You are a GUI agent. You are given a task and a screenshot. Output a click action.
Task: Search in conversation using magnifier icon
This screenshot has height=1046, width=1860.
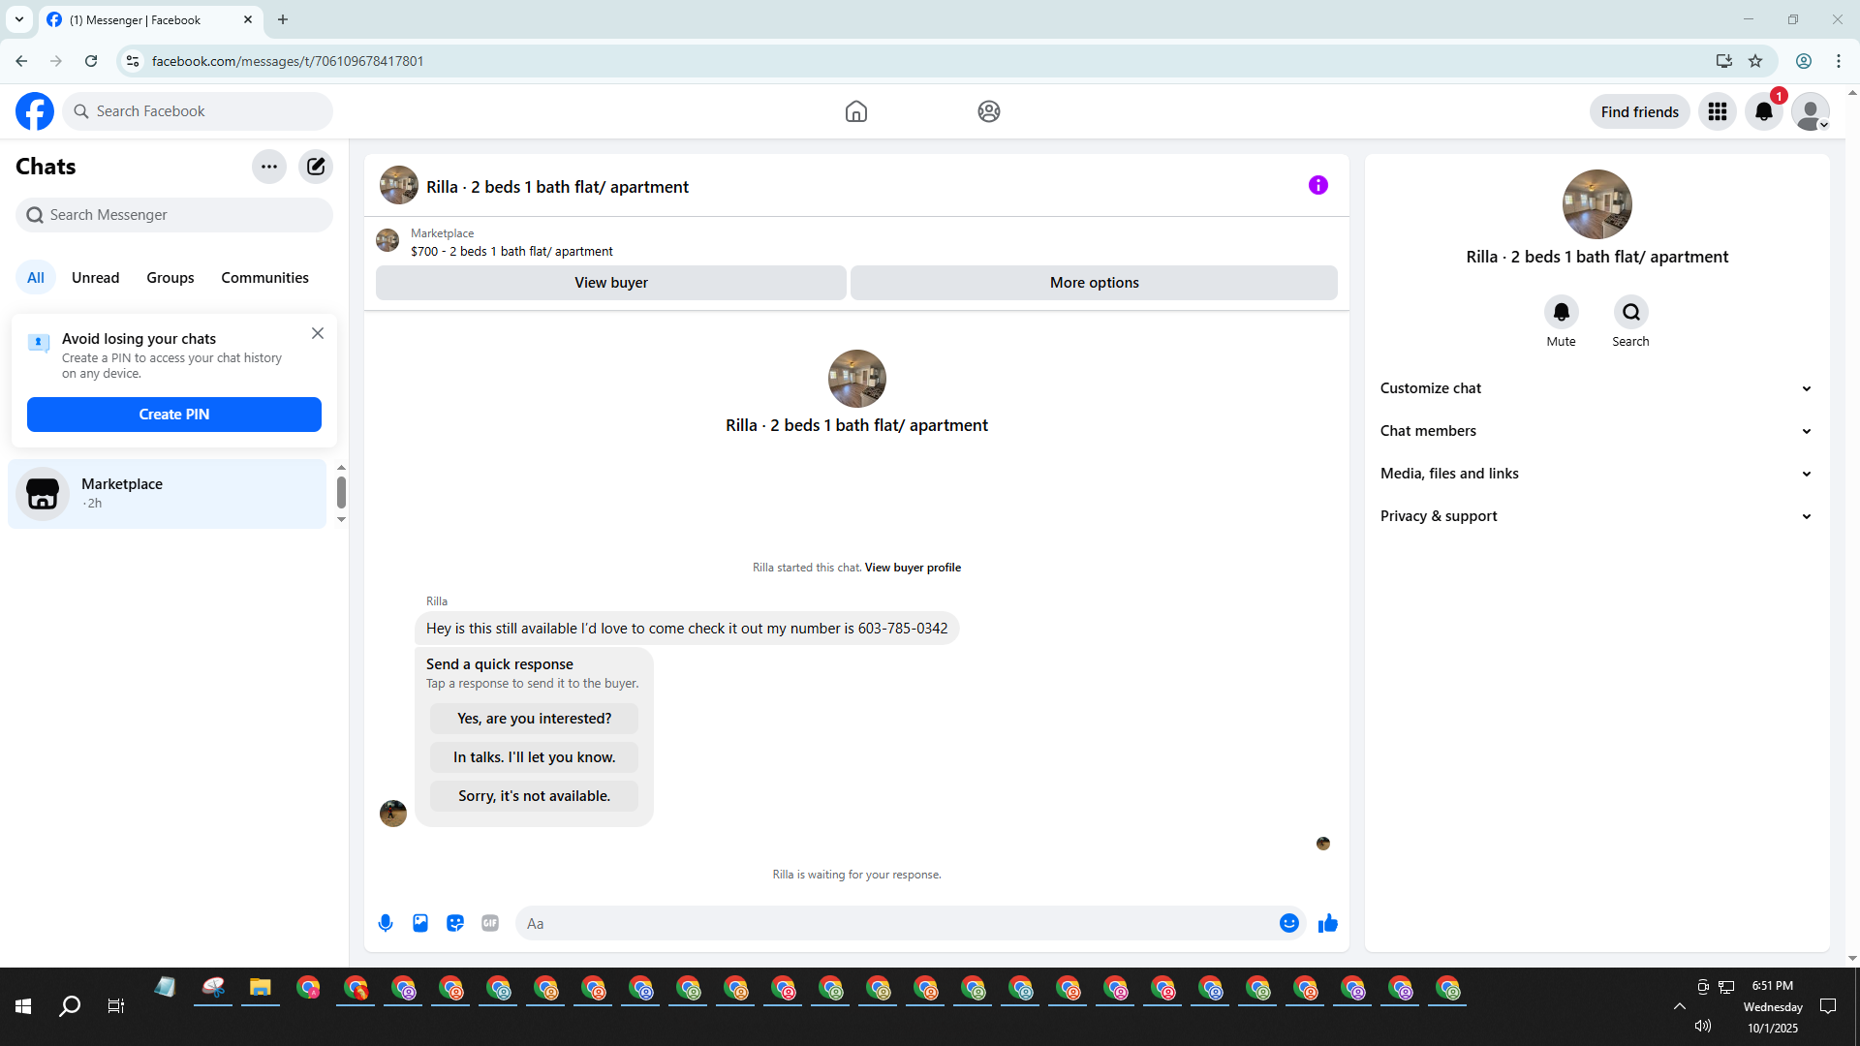point(1631,312)
